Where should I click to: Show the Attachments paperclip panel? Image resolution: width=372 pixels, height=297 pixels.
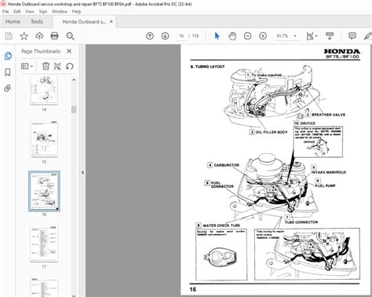(8, 88)
